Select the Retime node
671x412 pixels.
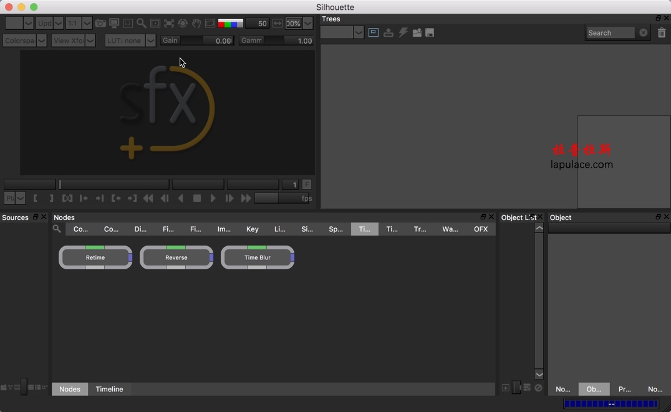[95, 257]
